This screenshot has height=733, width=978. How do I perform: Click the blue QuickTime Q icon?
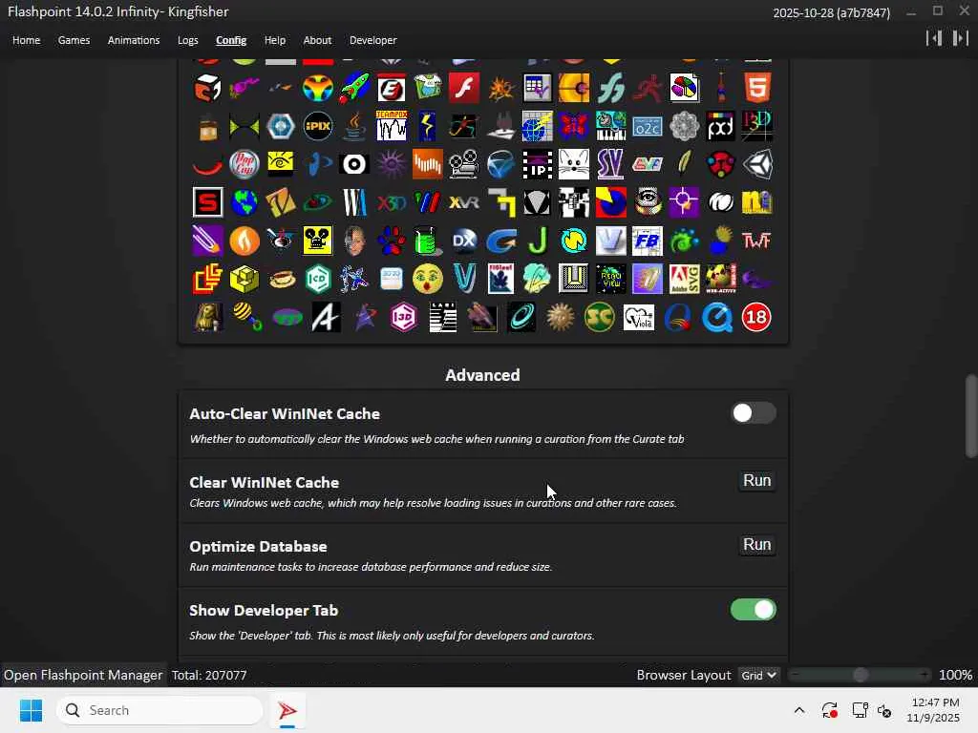tap(717, 317)
